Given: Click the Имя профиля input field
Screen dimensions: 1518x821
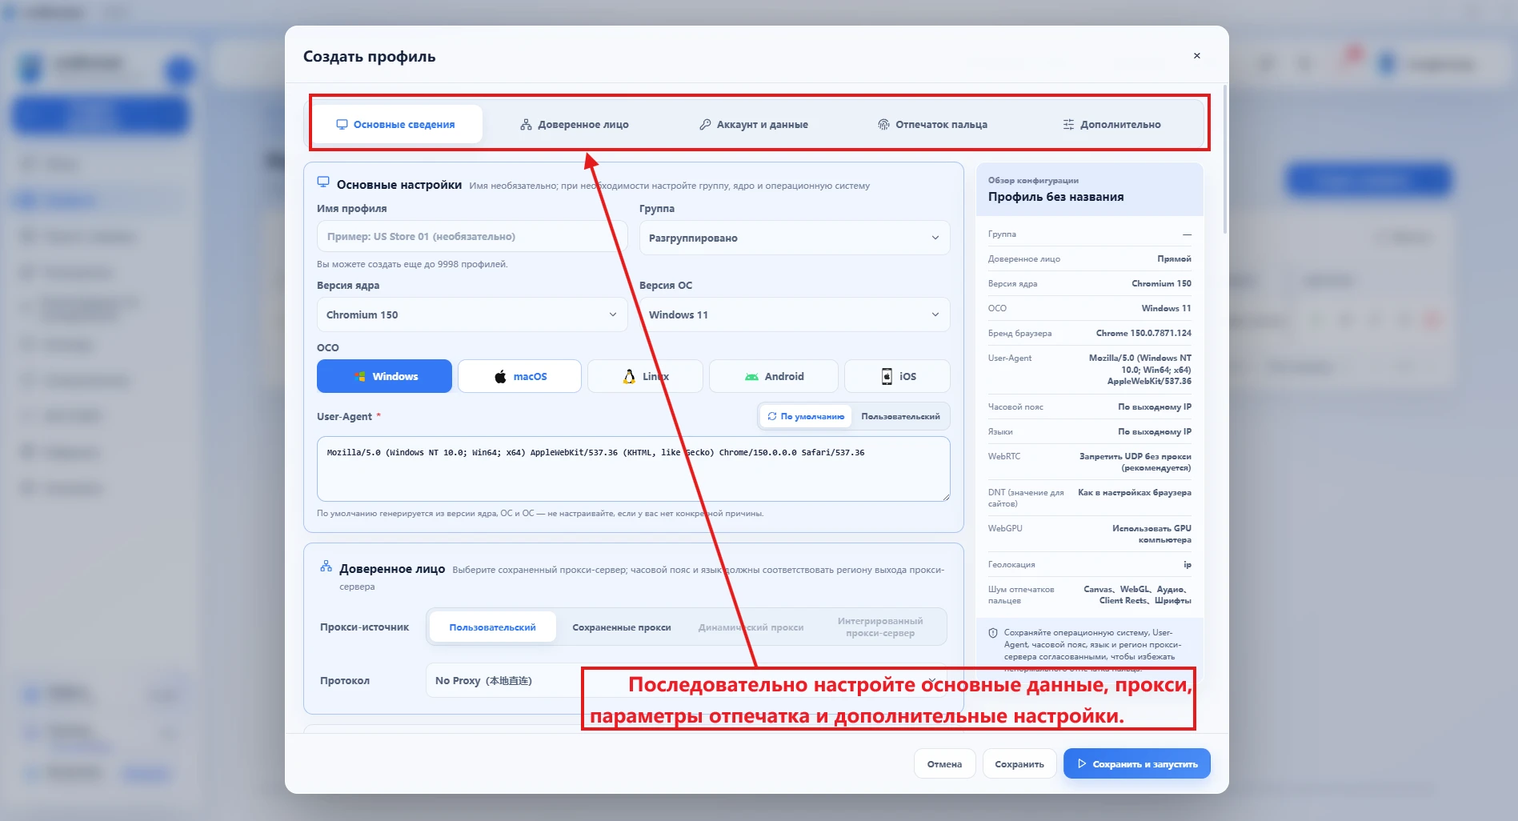Looking at the screenshot, I should pos(472,237).
